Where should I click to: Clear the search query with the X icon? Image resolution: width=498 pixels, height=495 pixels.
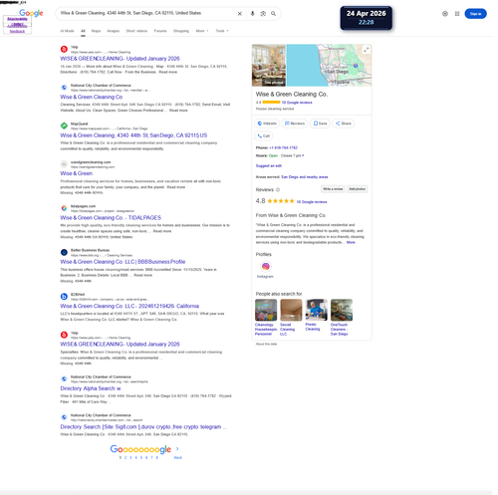click(239, 14)
